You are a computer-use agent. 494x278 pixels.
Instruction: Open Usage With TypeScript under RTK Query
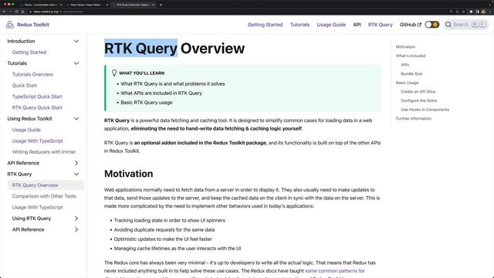[38, 208]
